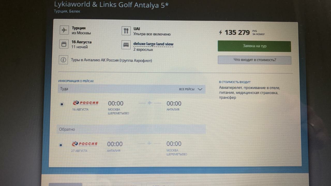331x186 pixels.
Task: Open the deluxe large land view room selector
Action: pyautogui.click(x=153, y=44)
